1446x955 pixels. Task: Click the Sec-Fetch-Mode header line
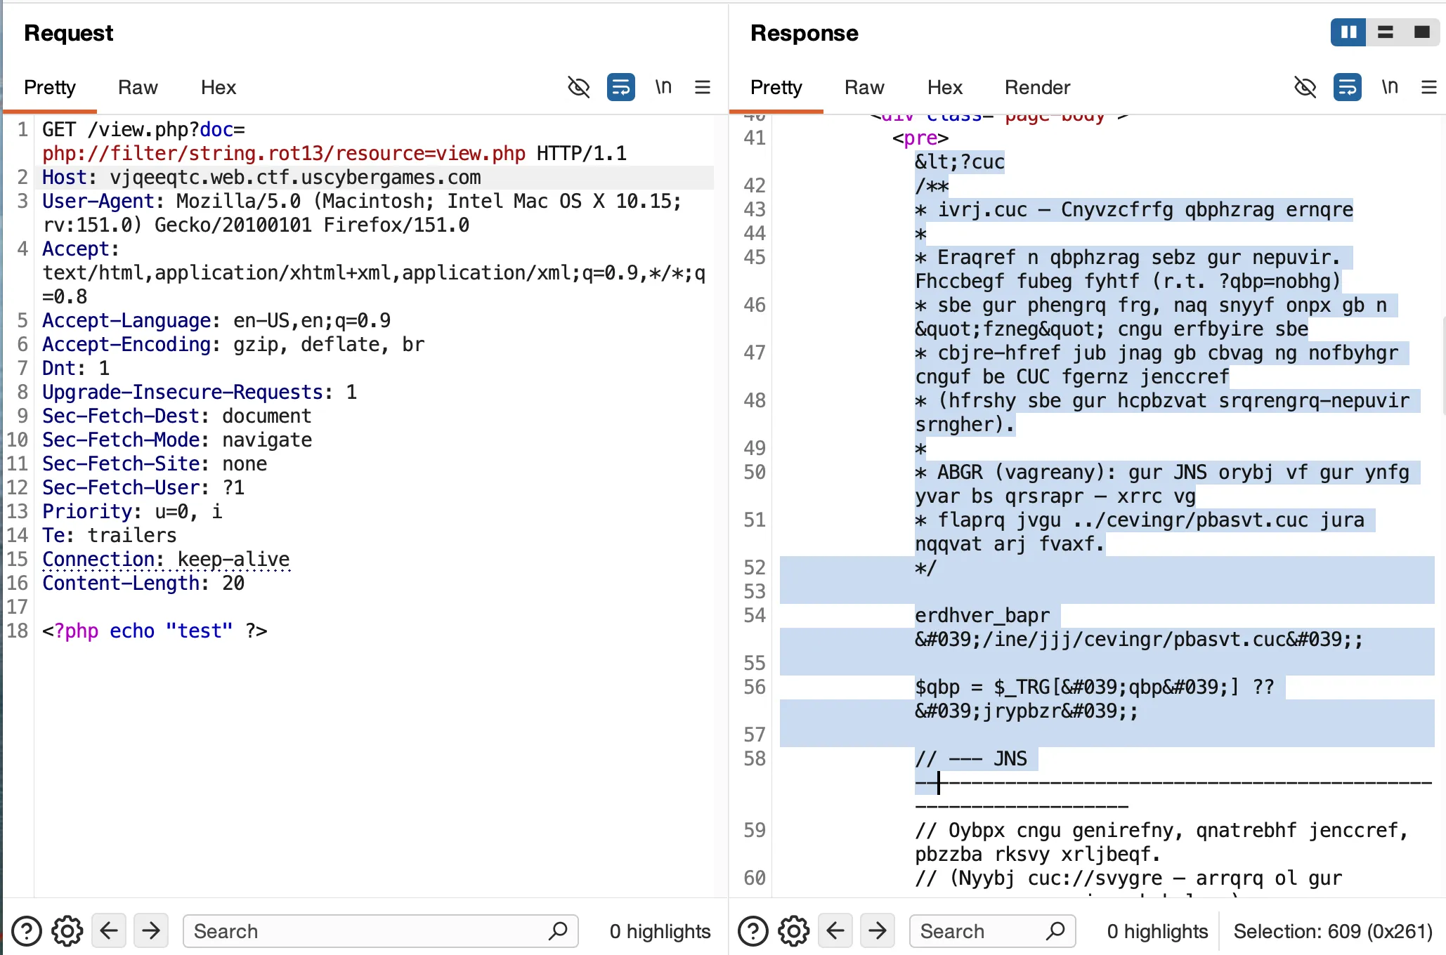(177, 440)
